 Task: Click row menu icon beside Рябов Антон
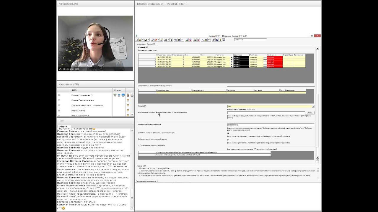(x=59, y=111)
